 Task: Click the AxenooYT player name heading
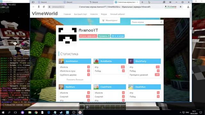click(x=88, y=30)
